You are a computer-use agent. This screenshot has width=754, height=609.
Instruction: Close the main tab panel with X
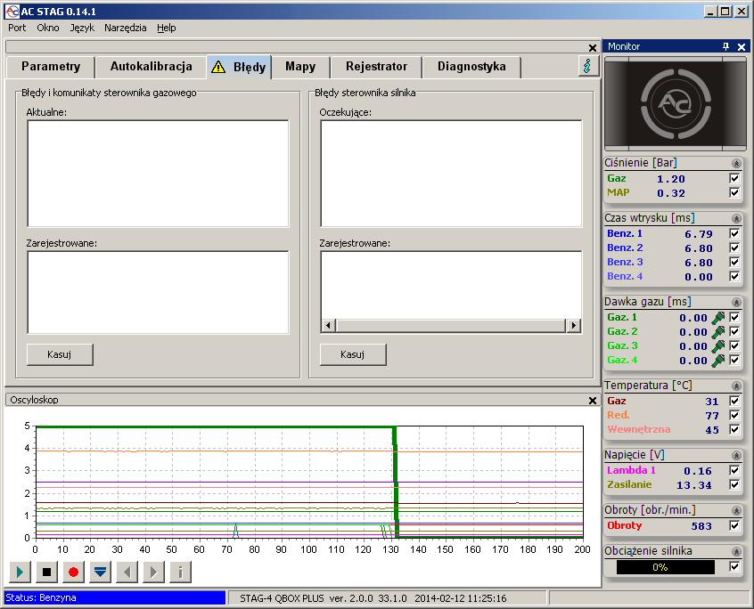pyautogui.click(x=593, y=47)
